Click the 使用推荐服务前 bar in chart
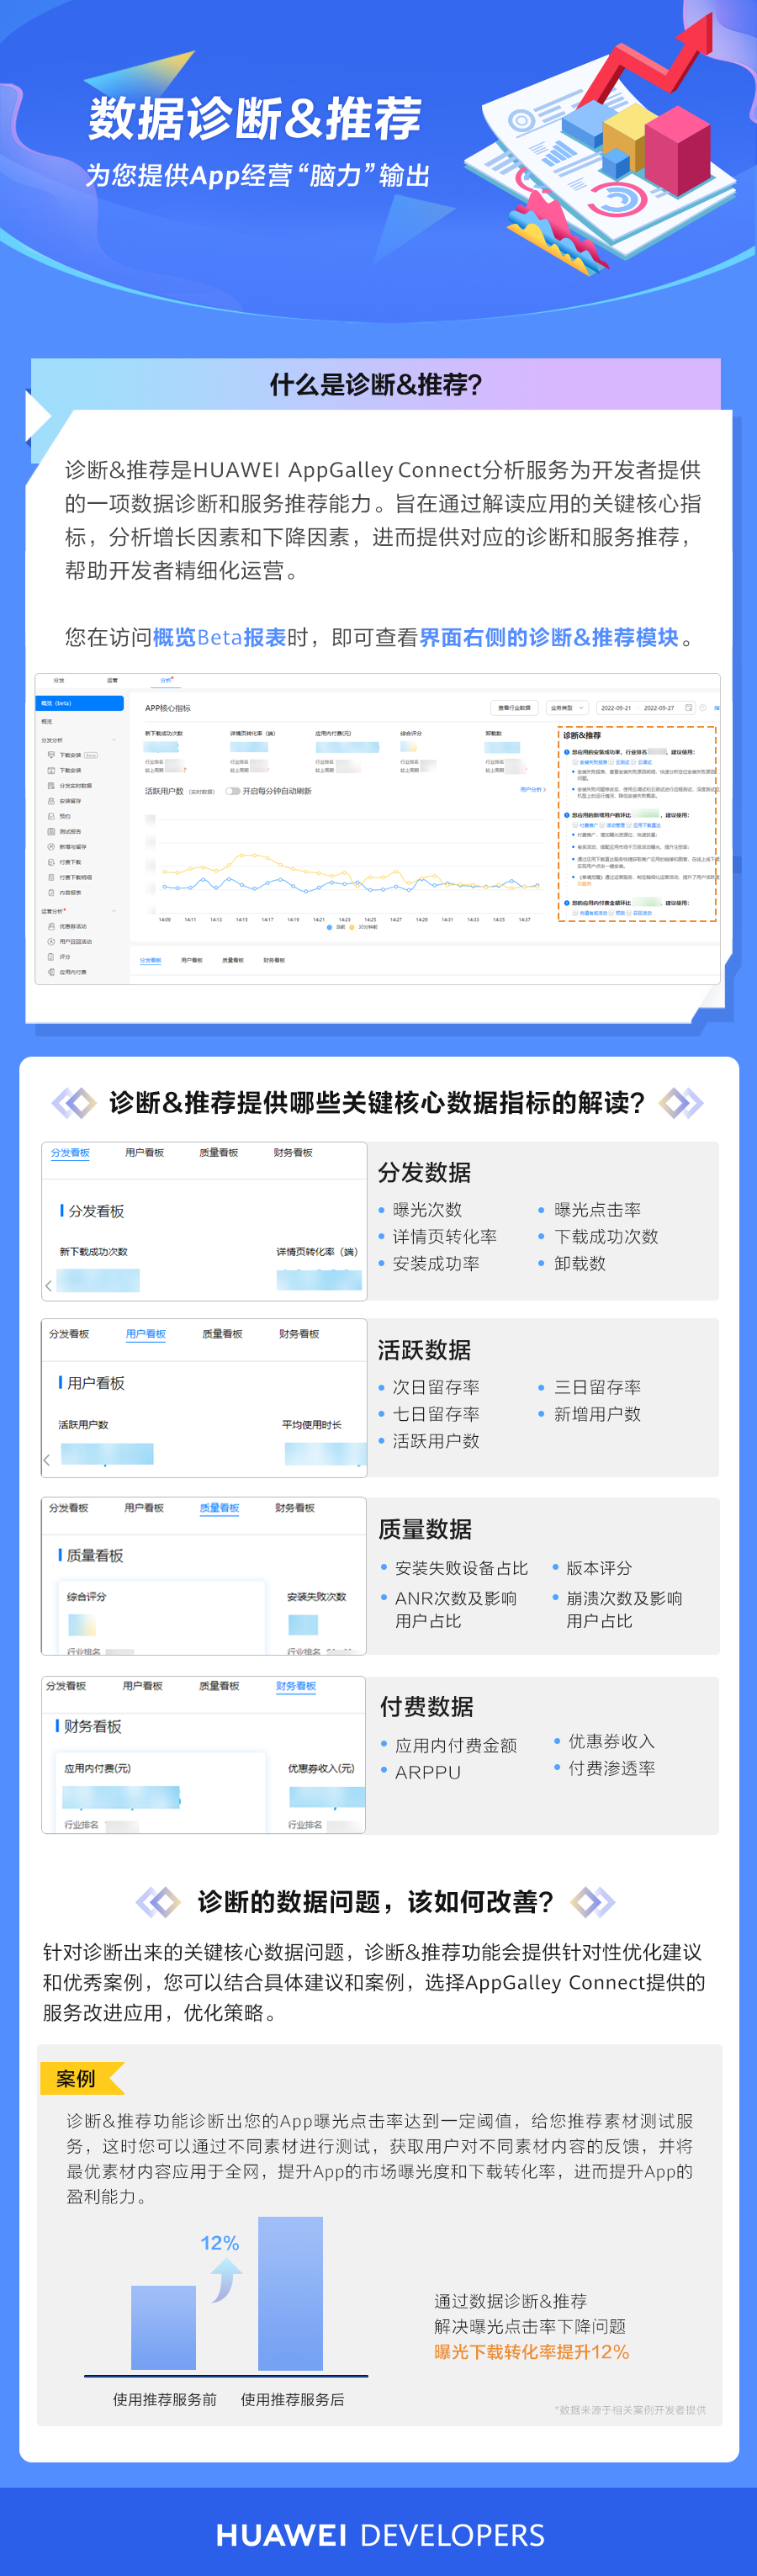The height and width of the screenshot is (2576, 757). (x=163, y=2328)
